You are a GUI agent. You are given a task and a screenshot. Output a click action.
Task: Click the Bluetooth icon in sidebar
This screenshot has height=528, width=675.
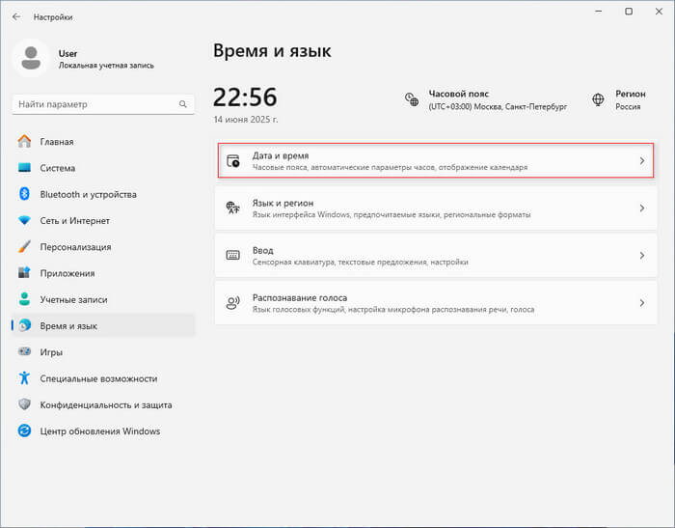[25, 194]
